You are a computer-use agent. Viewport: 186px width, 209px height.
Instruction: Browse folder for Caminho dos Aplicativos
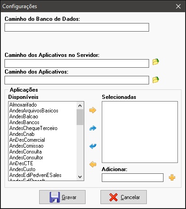click(x=156, y=80)
